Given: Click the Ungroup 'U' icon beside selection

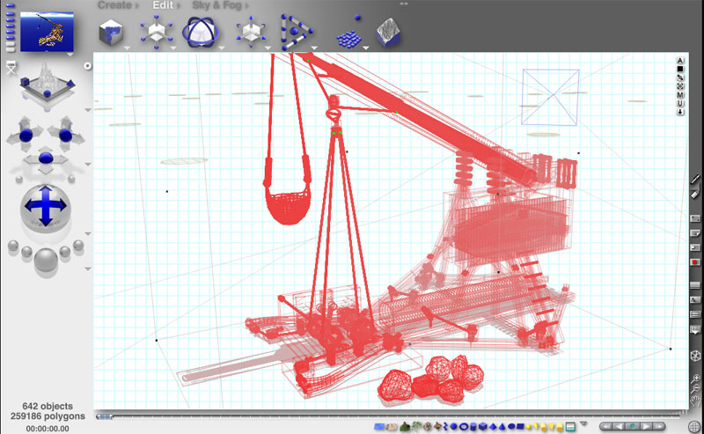Looking at the screenshot, I should 680,103.
